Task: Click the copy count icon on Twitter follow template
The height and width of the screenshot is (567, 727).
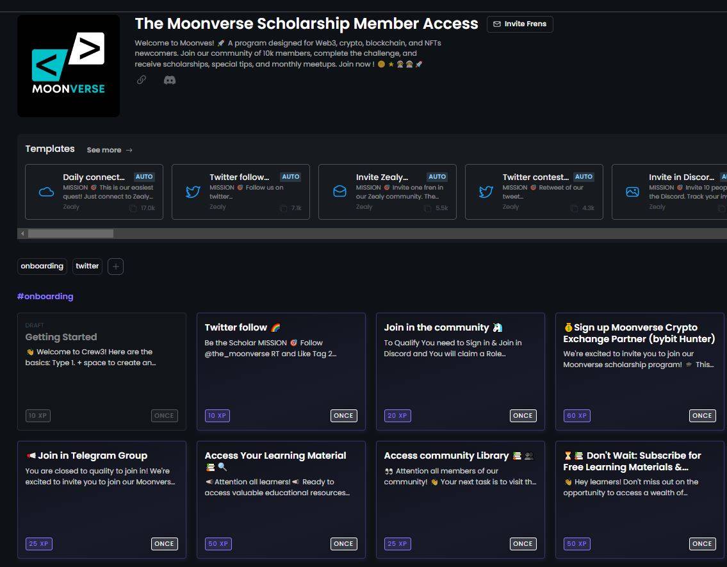Action: click(x=283, y=208)
